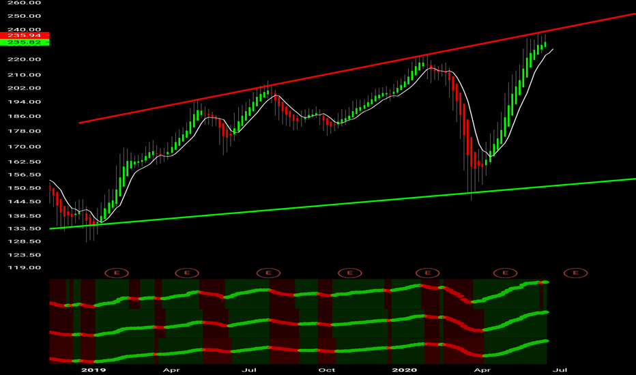
Task: Click the 150.50 price axis label
Action: pyautogui.click(x=25, y=187)
